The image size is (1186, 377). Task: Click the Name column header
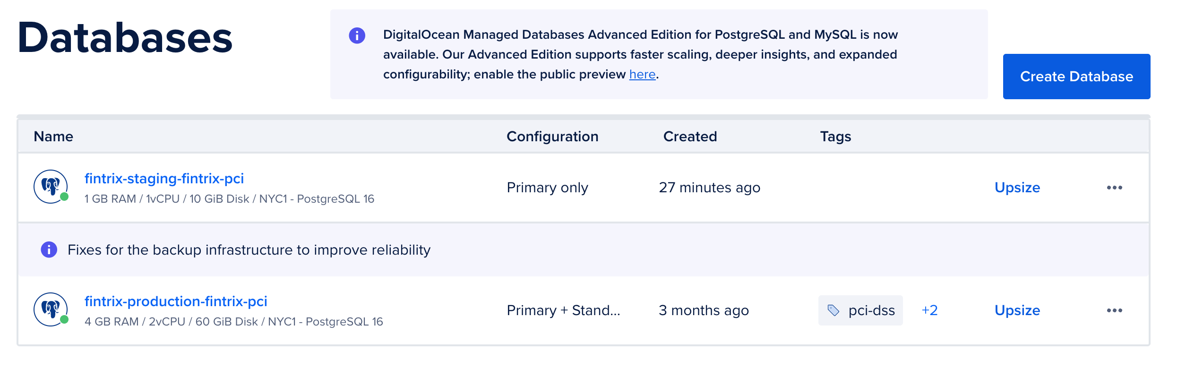pos(53,137)
